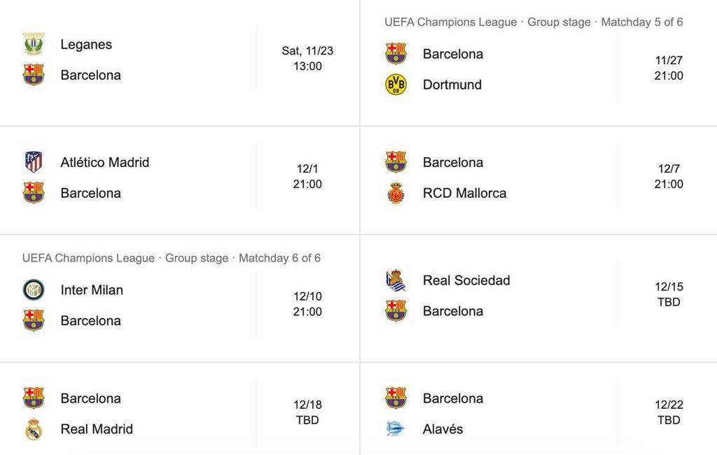Open UEFA Champions League Matchday 6 header
The height and width of the screenshot is (455, 717).
(172, 258)
